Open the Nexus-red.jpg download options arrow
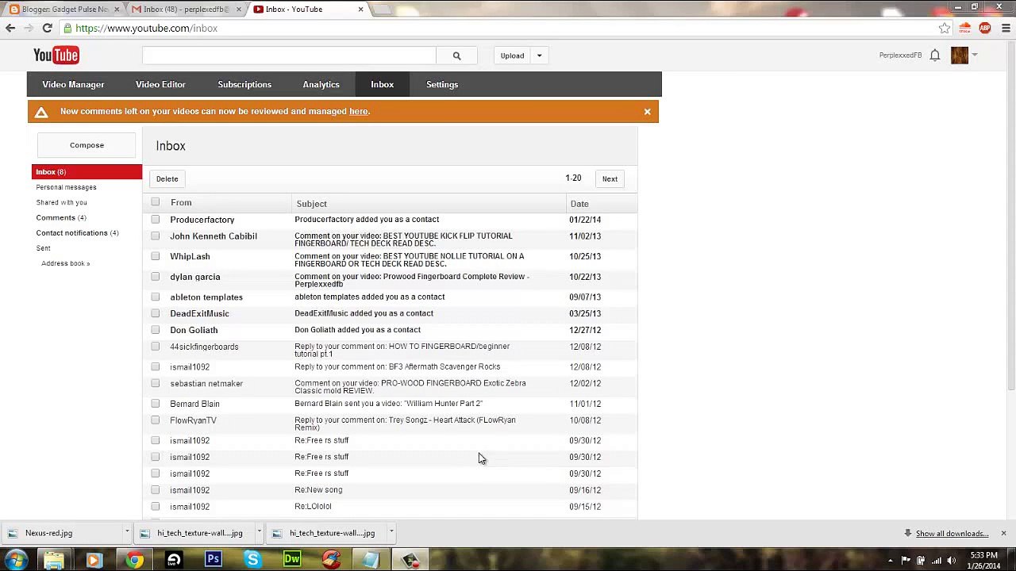The height and width of the screenshot is (571, 1016). (126, 532)
